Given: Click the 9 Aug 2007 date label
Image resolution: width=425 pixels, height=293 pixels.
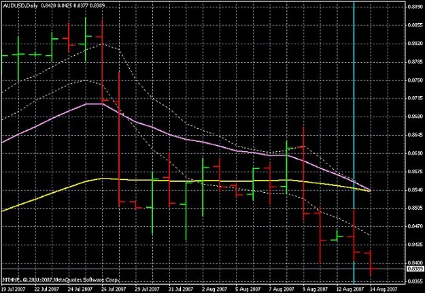Looking at the screenshot, I should (316, 289).
